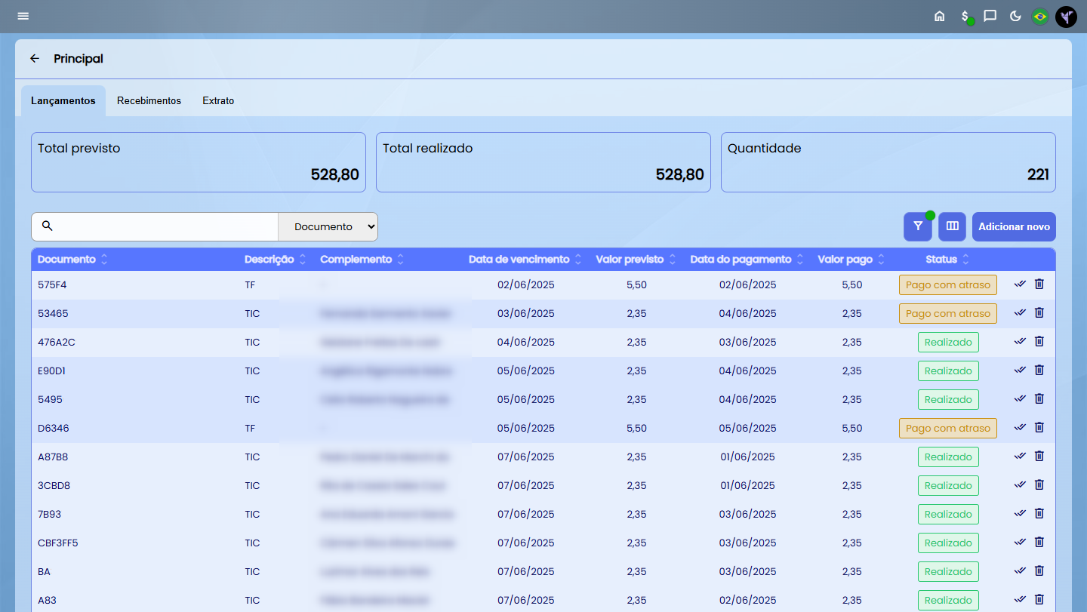Viewport: 1087px width, 612px height.
Task: Delete document CBF3FF5 row
Action: tap(1039, 542)
